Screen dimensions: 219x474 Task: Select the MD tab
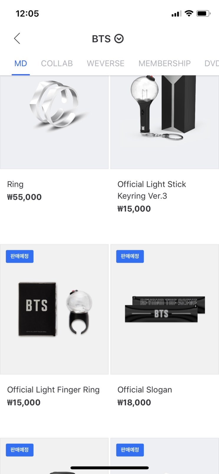point(21,63)
